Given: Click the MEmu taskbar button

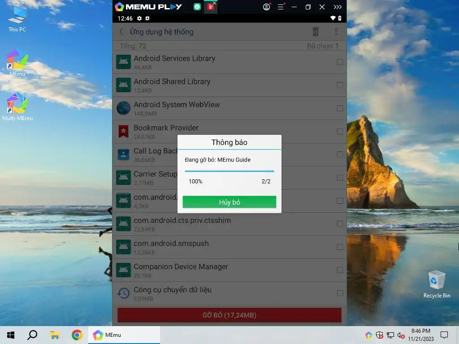Looking at the screenshot, I should tap(124, 335).
